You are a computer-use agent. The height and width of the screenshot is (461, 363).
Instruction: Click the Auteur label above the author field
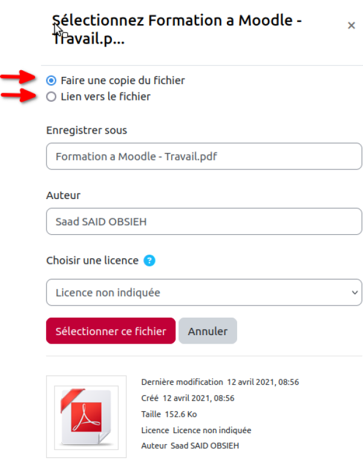63,195
